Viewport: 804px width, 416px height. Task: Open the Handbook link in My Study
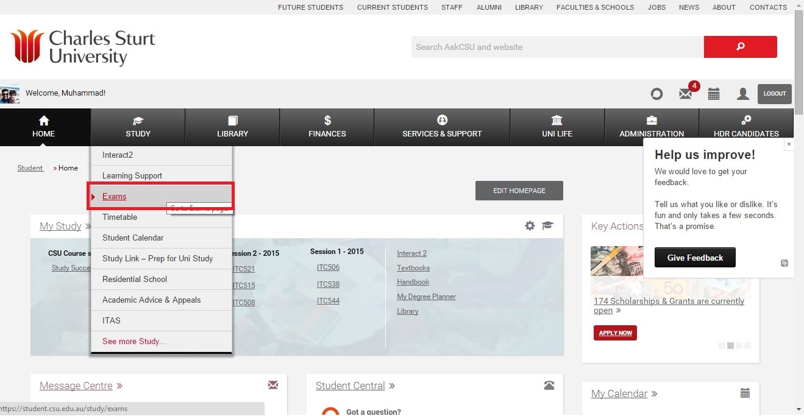click(413, 282)
